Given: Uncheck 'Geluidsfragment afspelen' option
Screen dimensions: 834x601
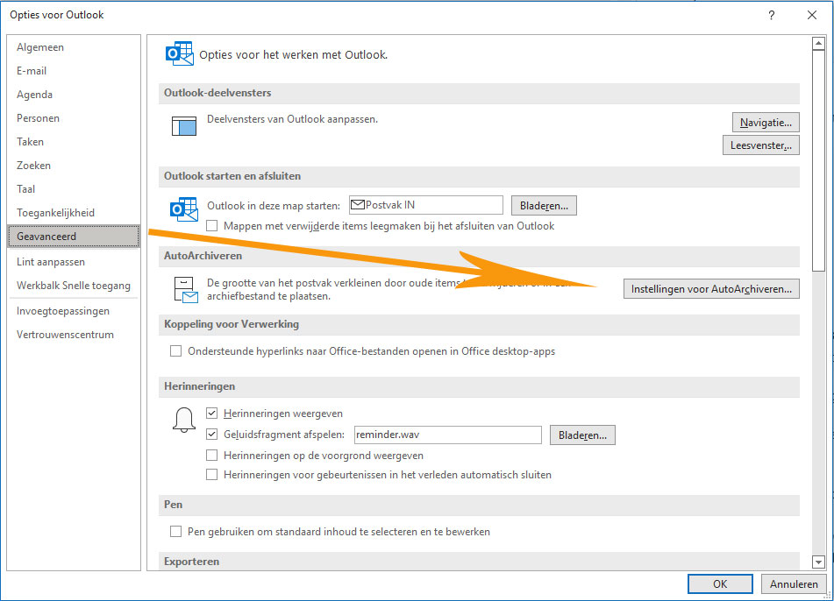Looking at the screenshot, I should click(x=212, y=434).
